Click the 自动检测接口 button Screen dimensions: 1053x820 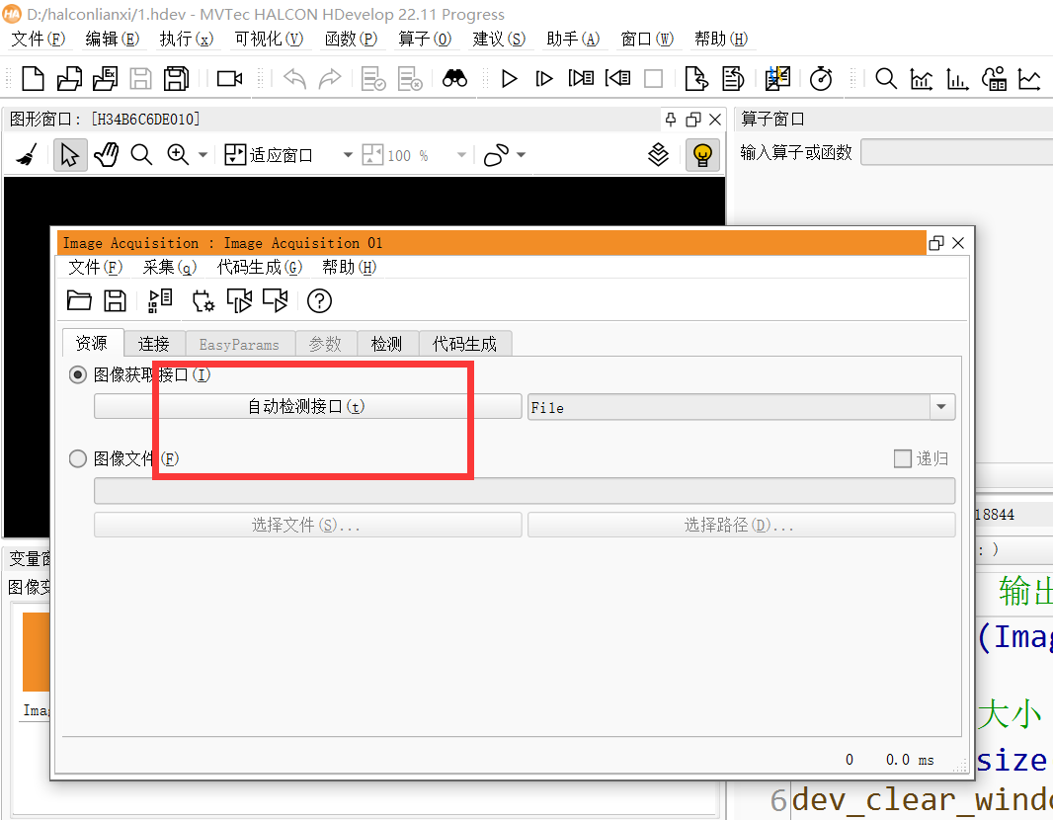pos(307,406)
